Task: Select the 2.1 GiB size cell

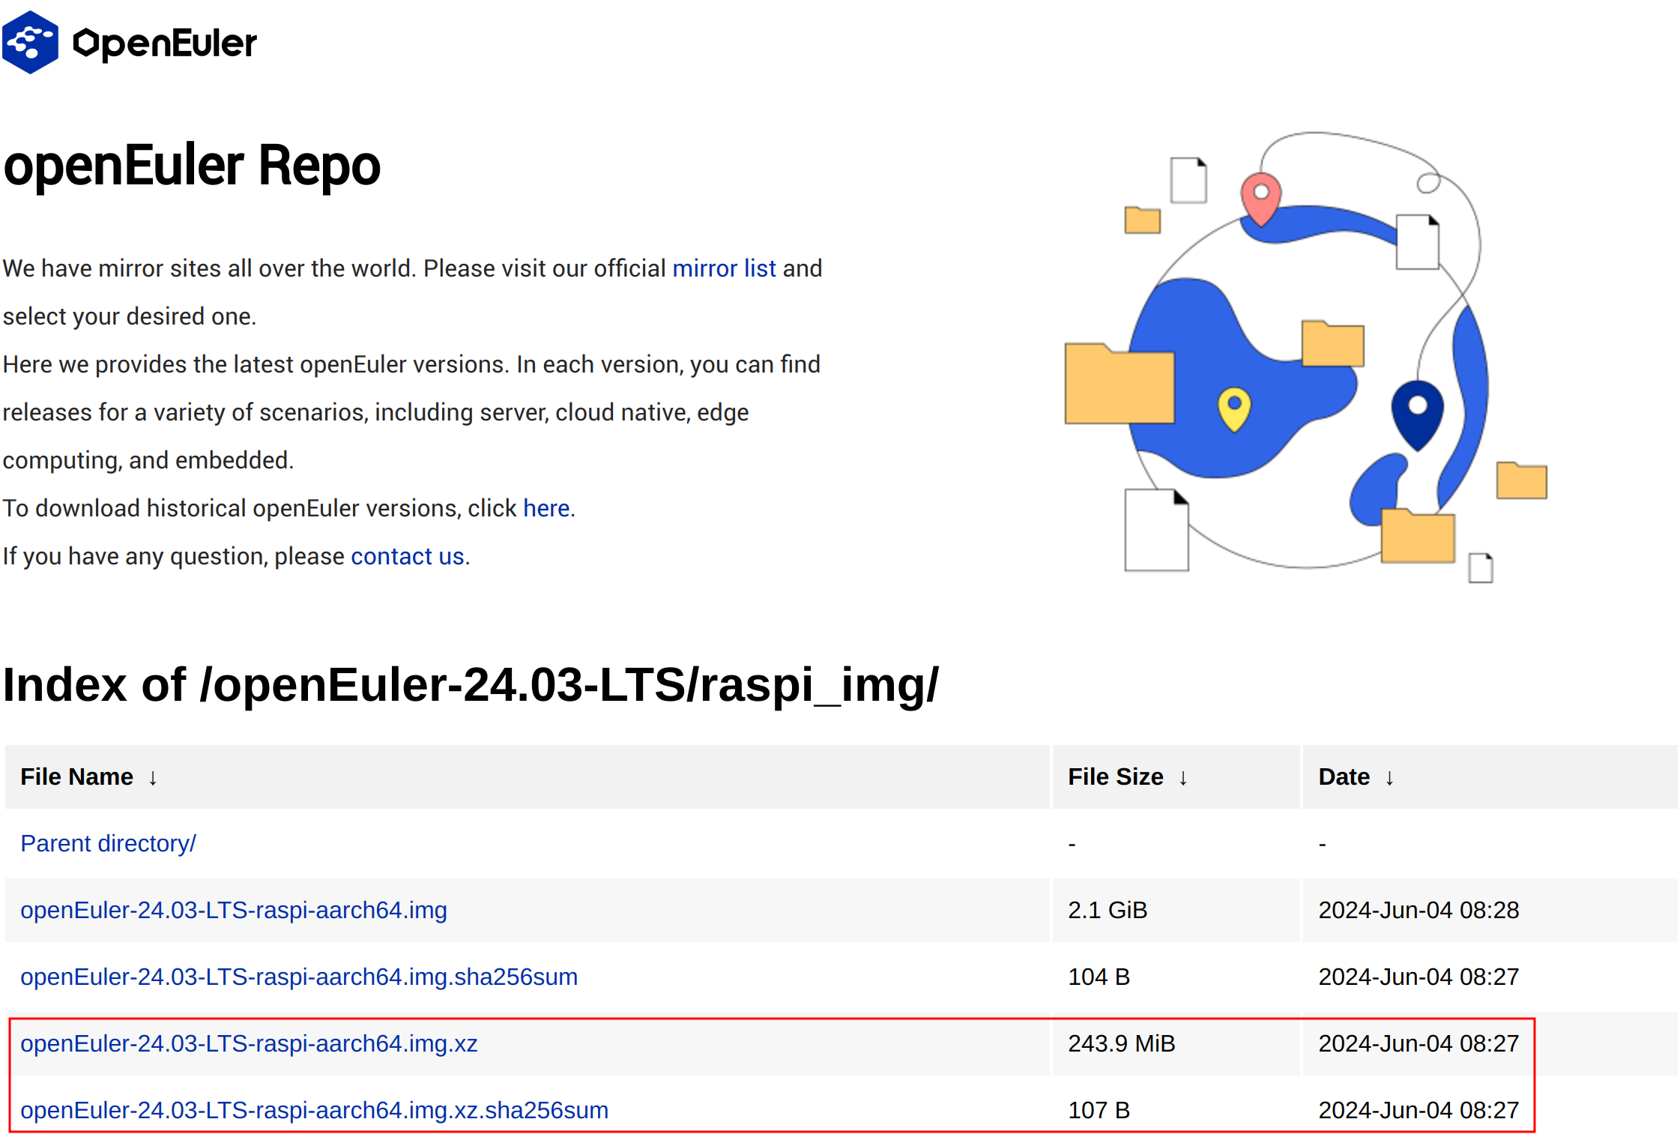Action: pyautogui.click(x=1176, y=910)
